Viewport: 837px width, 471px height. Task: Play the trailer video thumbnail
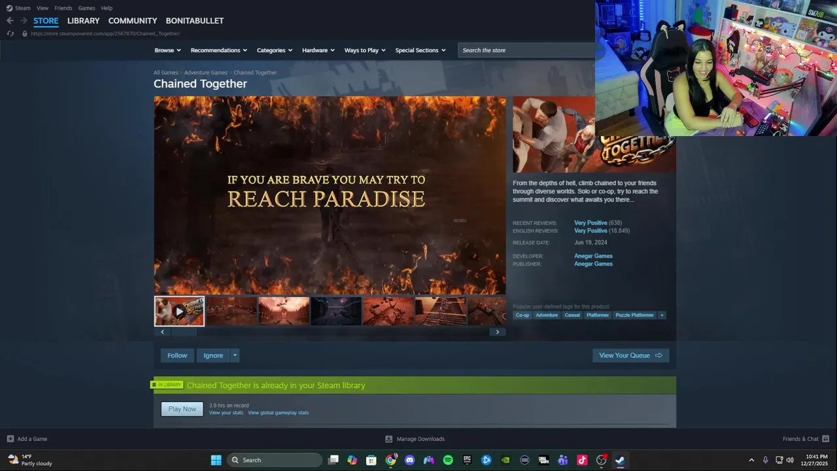click(x=179, y=311)
